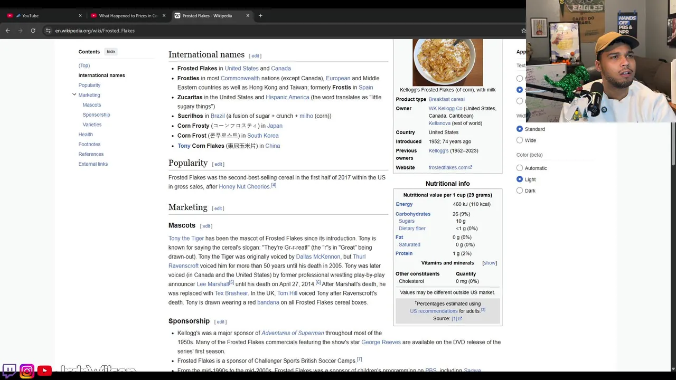Jump to References in contents
The height and width of the screenshot is (380, 676).
pyautogui.click(x=91, y=154)
